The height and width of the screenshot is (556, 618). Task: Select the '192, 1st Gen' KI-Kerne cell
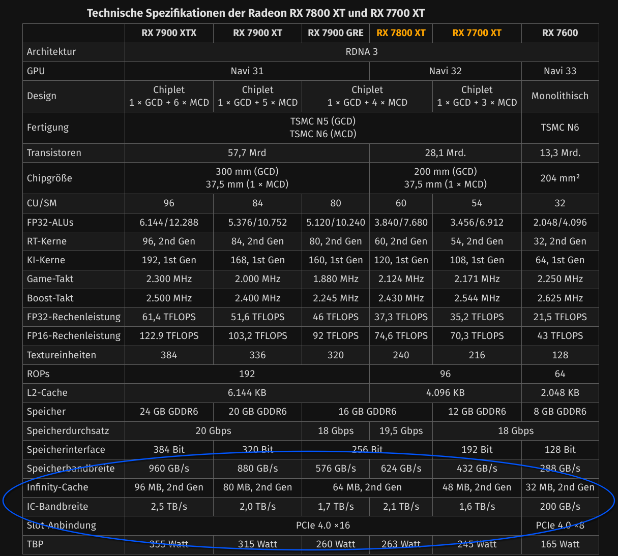(169, 260)
